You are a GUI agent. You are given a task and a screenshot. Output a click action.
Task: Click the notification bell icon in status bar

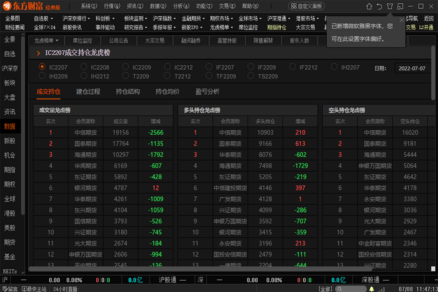pyautogui.click(x=372, y=289)
